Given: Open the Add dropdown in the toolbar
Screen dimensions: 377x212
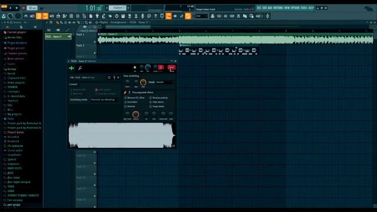Looking at the screenshot, I should 259,16.
